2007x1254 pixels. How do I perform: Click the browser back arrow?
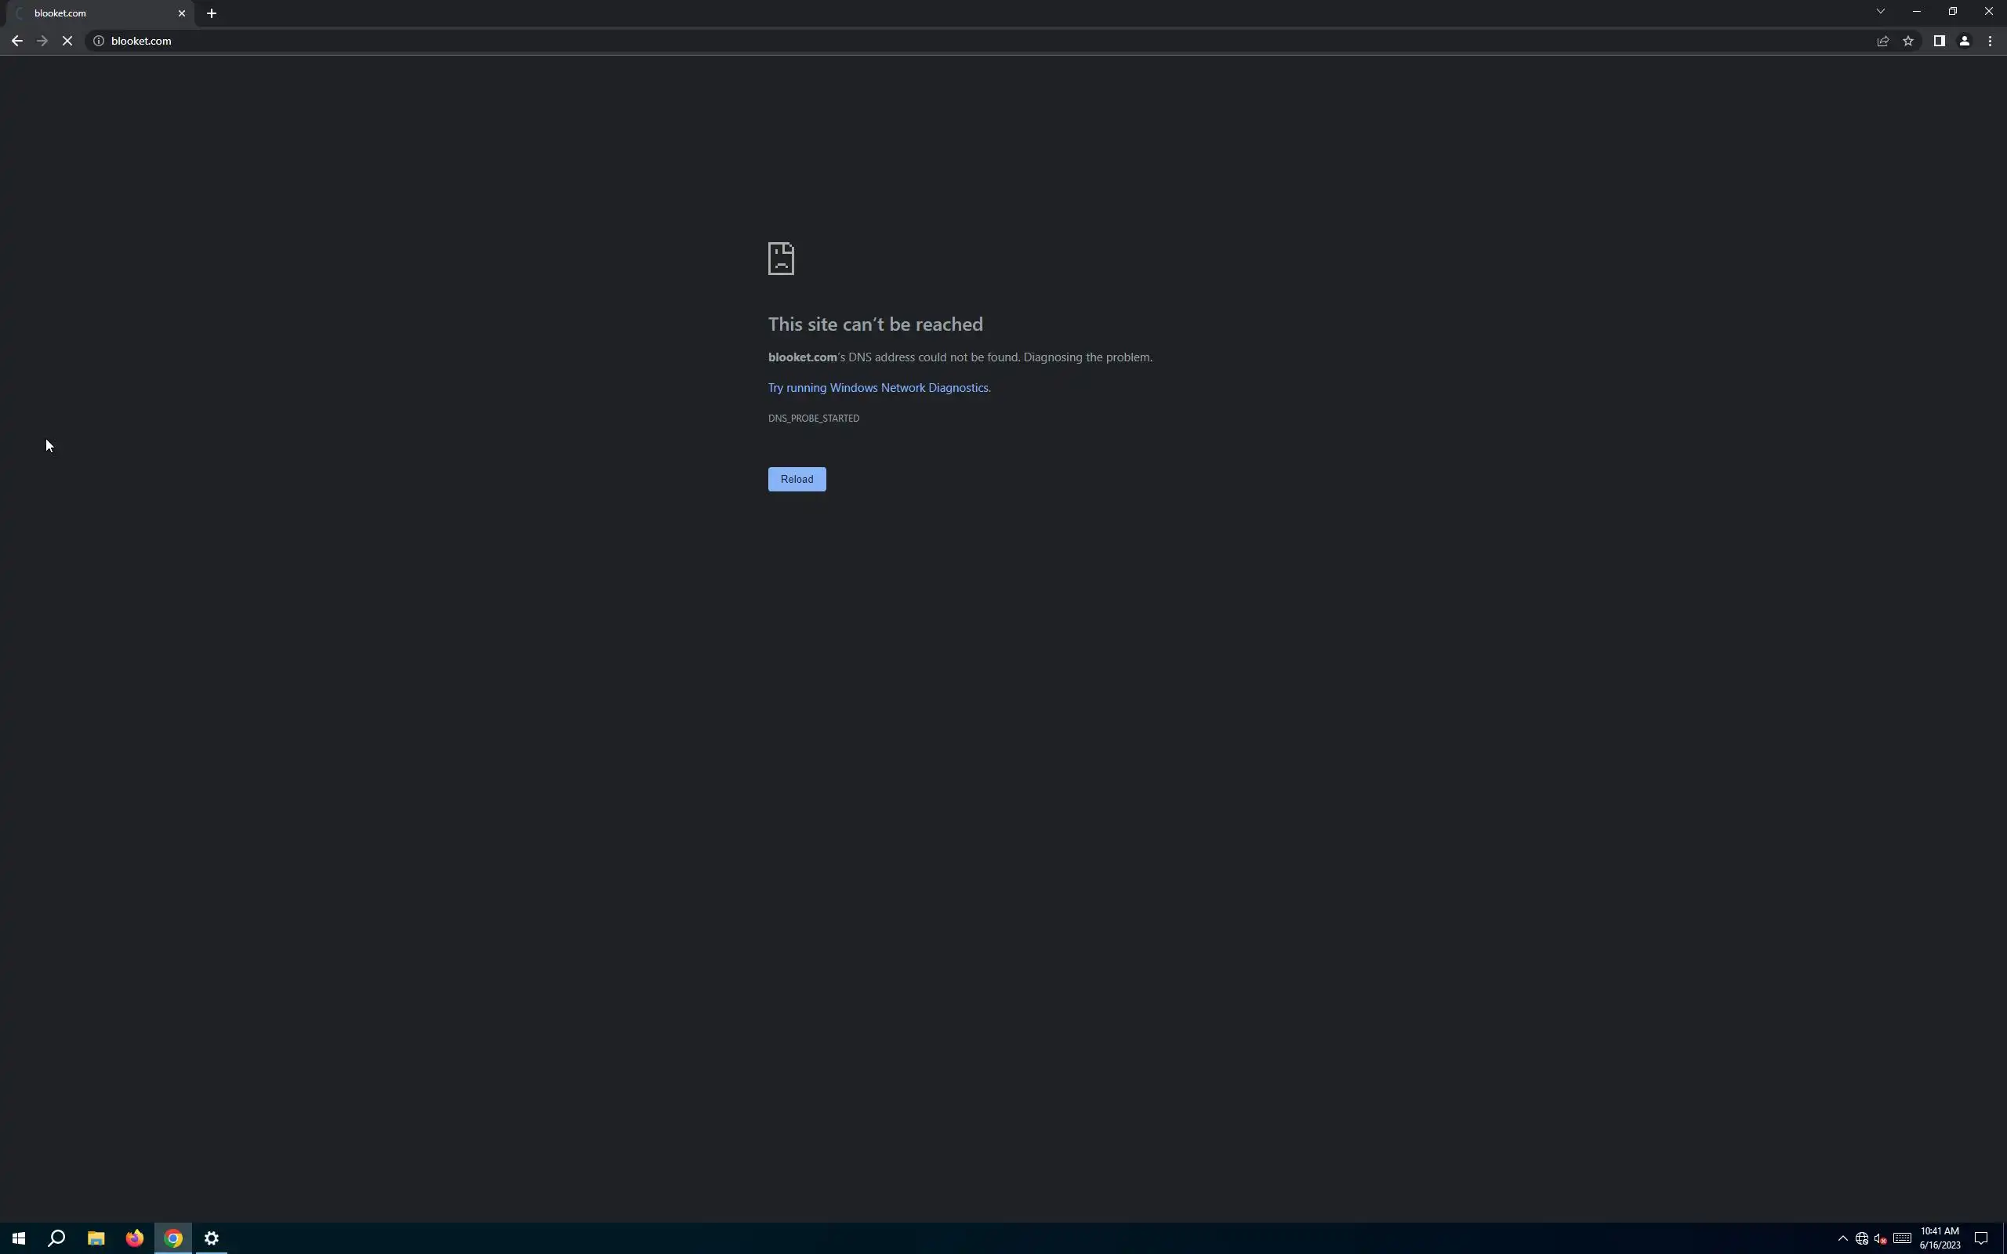(x=16, y=41)
